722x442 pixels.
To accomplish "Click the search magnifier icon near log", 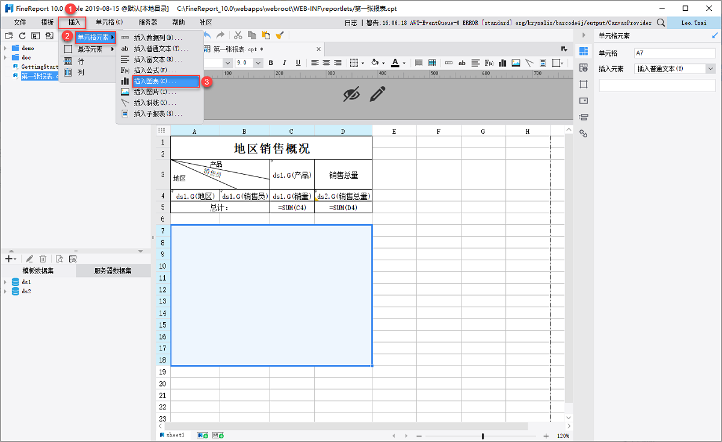I will point(661,22).
